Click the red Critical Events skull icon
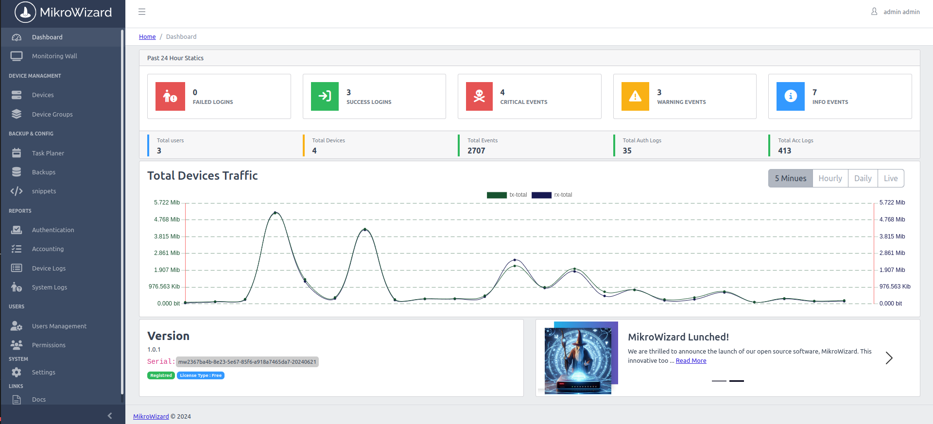 click(x=479, y=96)
